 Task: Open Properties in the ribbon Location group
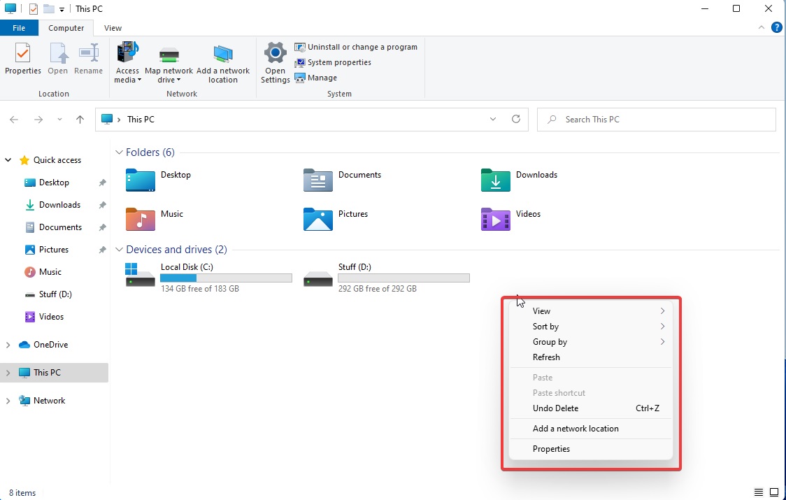coord(22,59)
